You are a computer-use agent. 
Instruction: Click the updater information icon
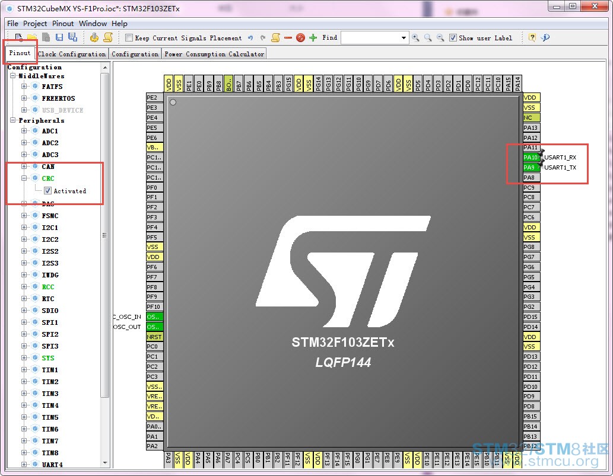[545, 37]
